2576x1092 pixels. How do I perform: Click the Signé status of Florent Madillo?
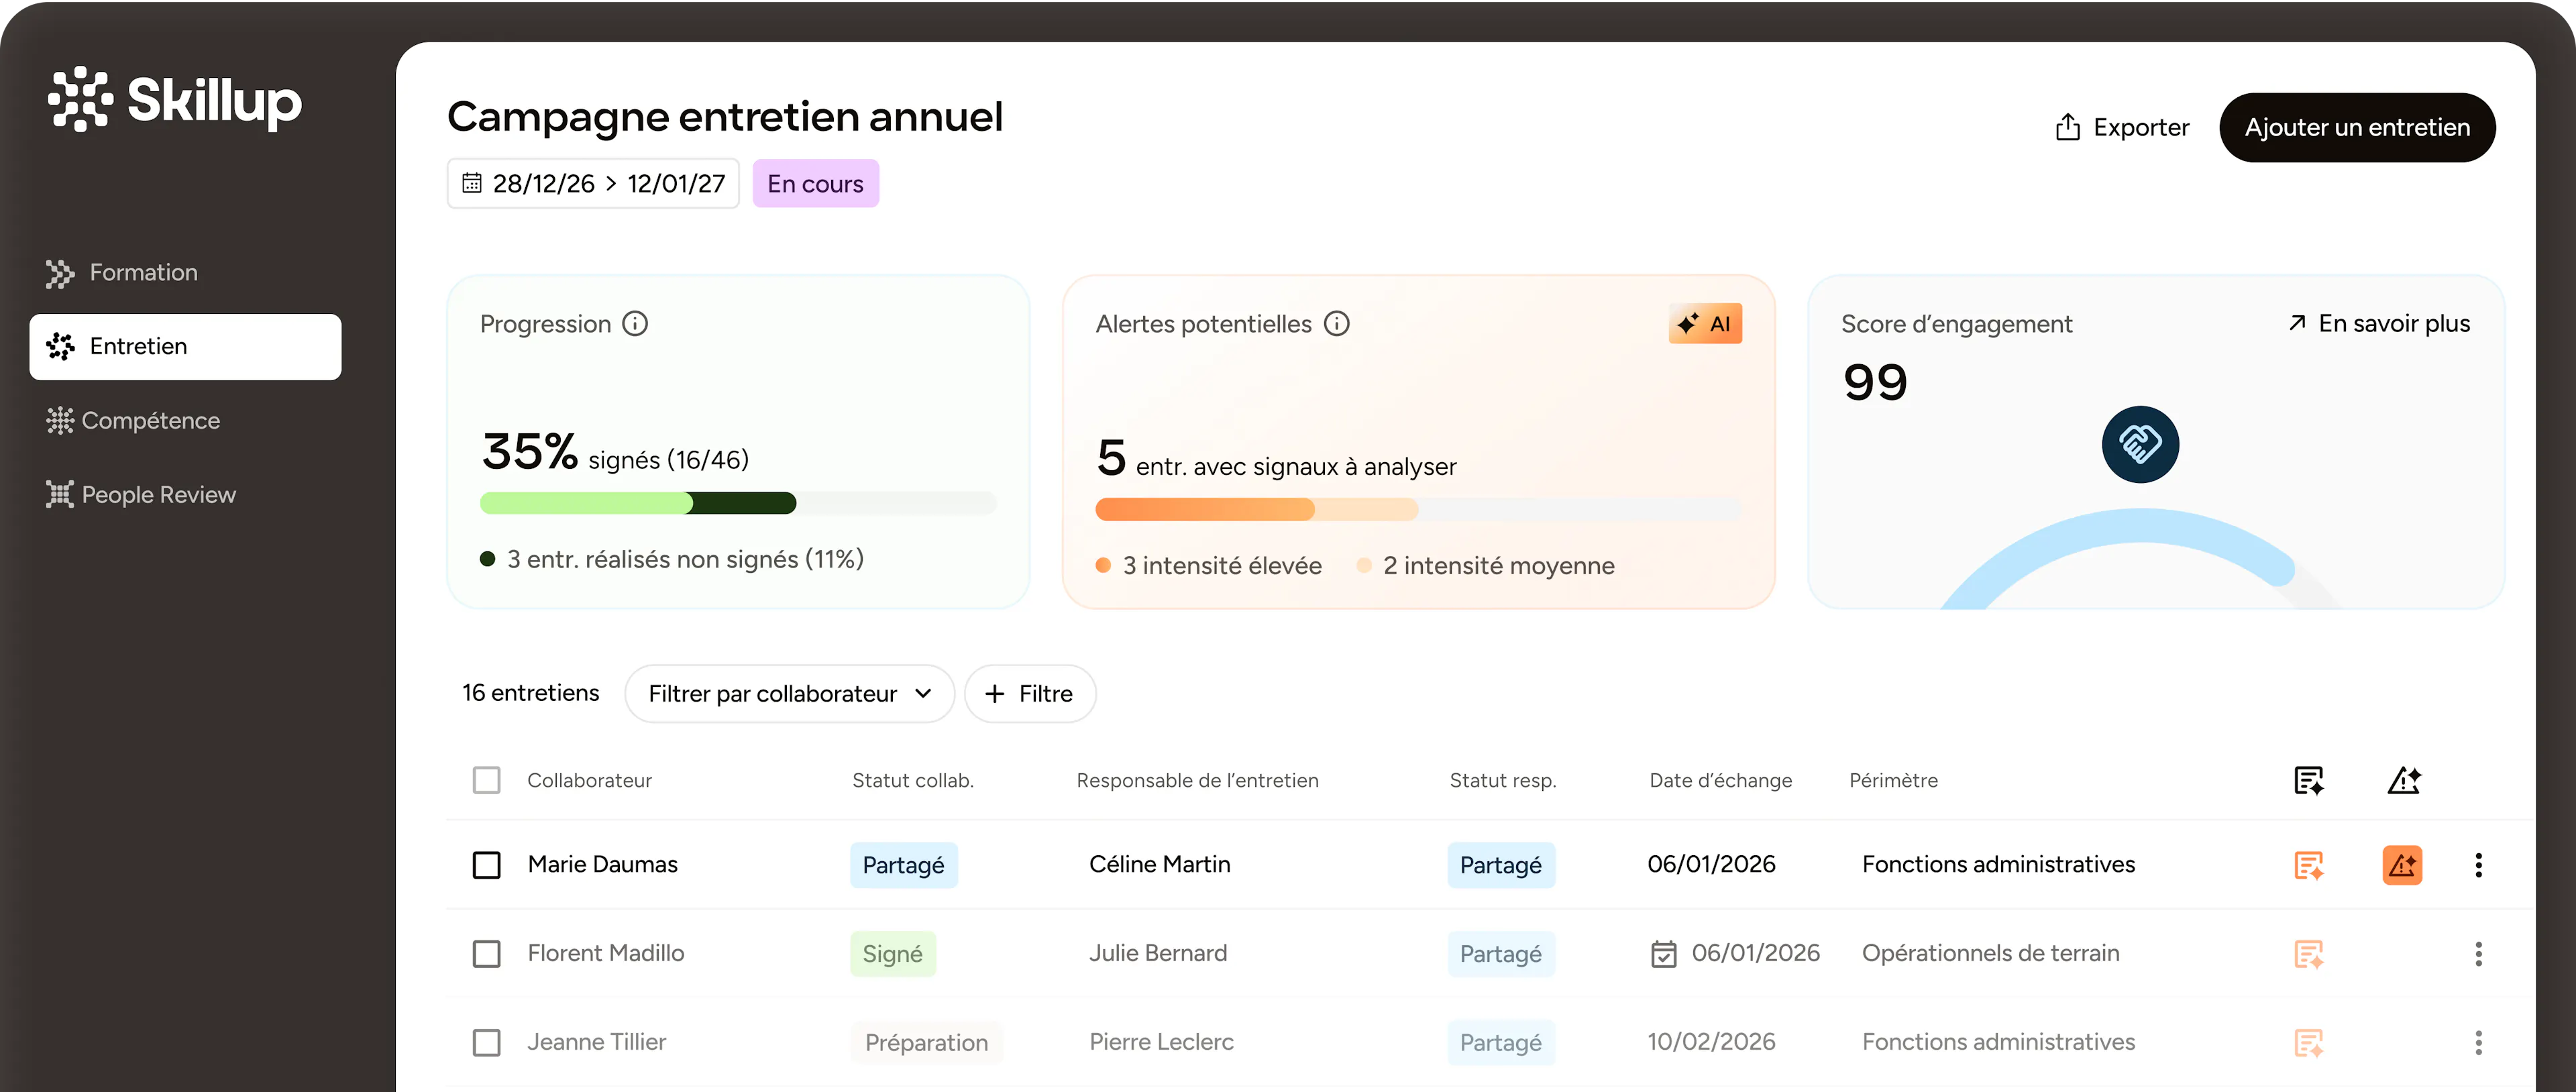(x=892, y=954)
